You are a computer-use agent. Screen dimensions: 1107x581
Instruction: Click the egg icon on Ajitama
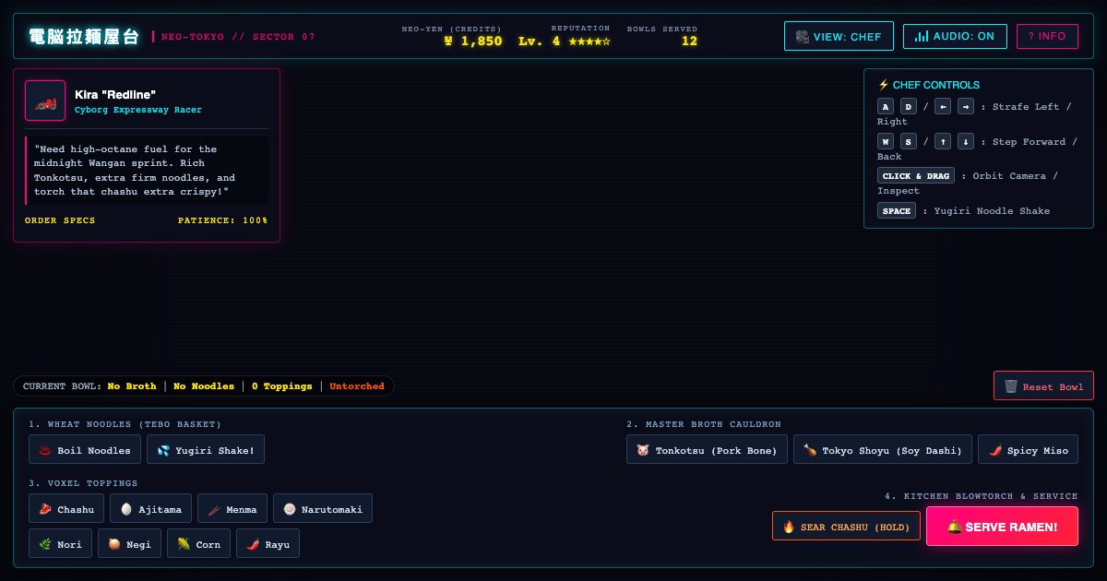(125, 509)
